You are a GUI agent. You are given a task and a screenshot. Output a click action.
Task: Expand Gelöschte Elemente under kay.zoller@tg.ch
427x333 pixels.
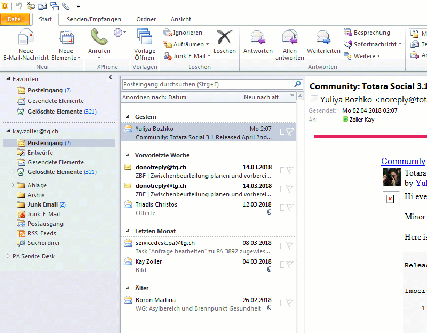13,172
